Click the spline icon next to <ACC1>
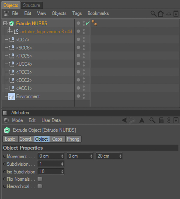The height and width of the screenshot is (199, 180). point(12,88)
